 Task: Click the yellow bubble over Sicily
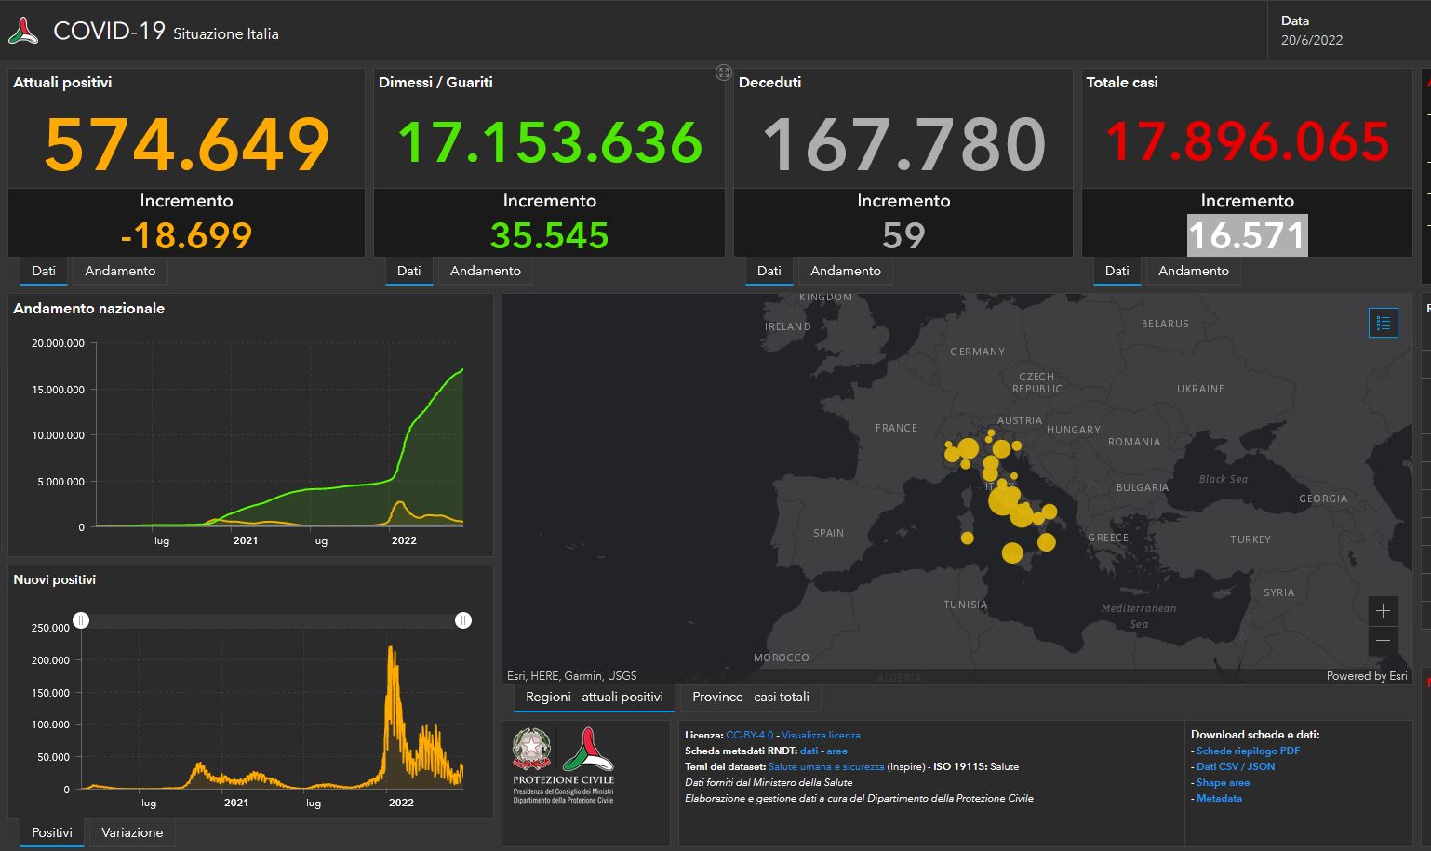[1011, 553]
